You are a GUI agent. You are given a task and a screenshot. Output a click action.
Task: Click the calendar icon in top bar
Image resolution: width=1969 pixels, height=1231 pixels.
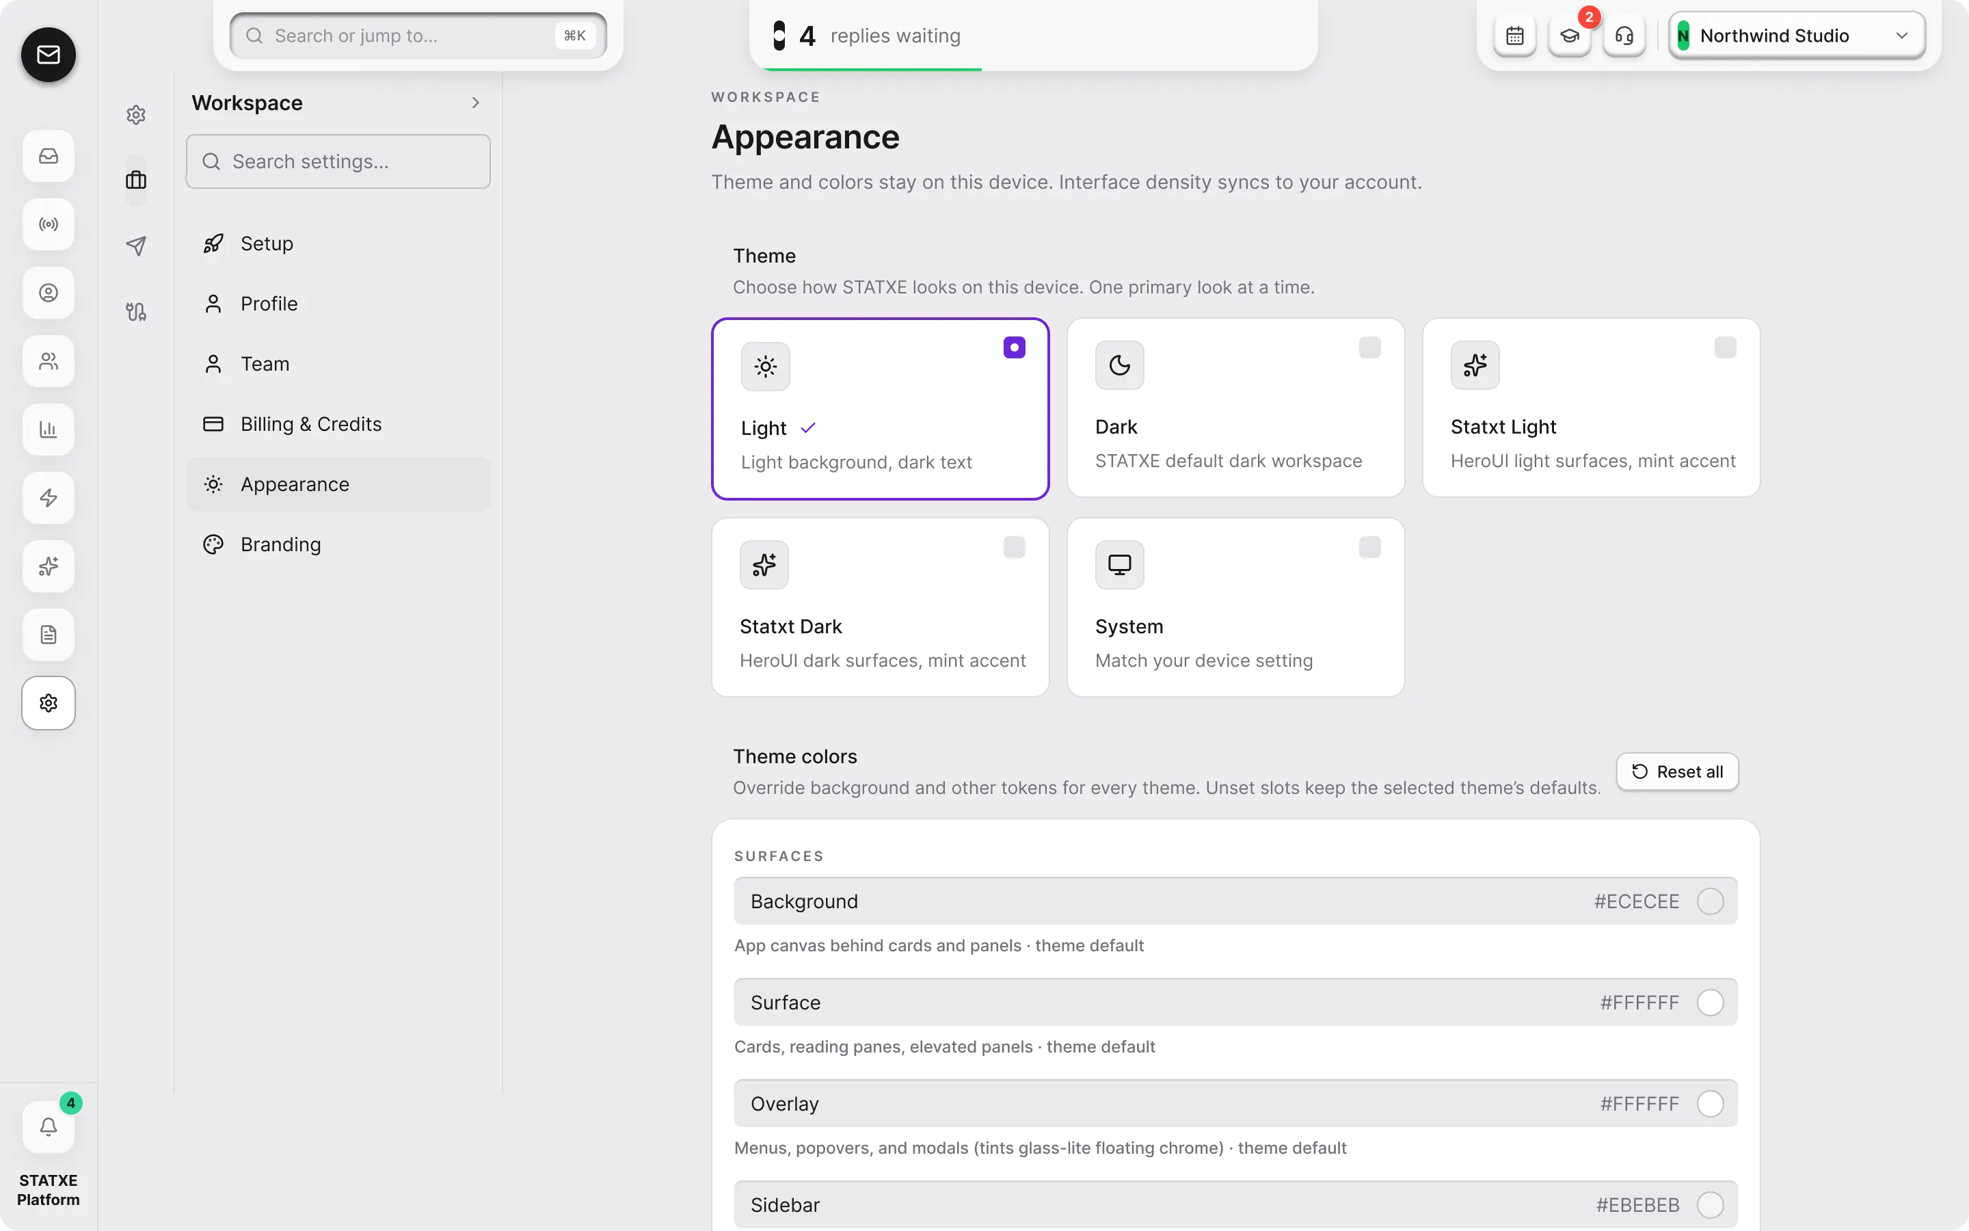pos(1515,36)
